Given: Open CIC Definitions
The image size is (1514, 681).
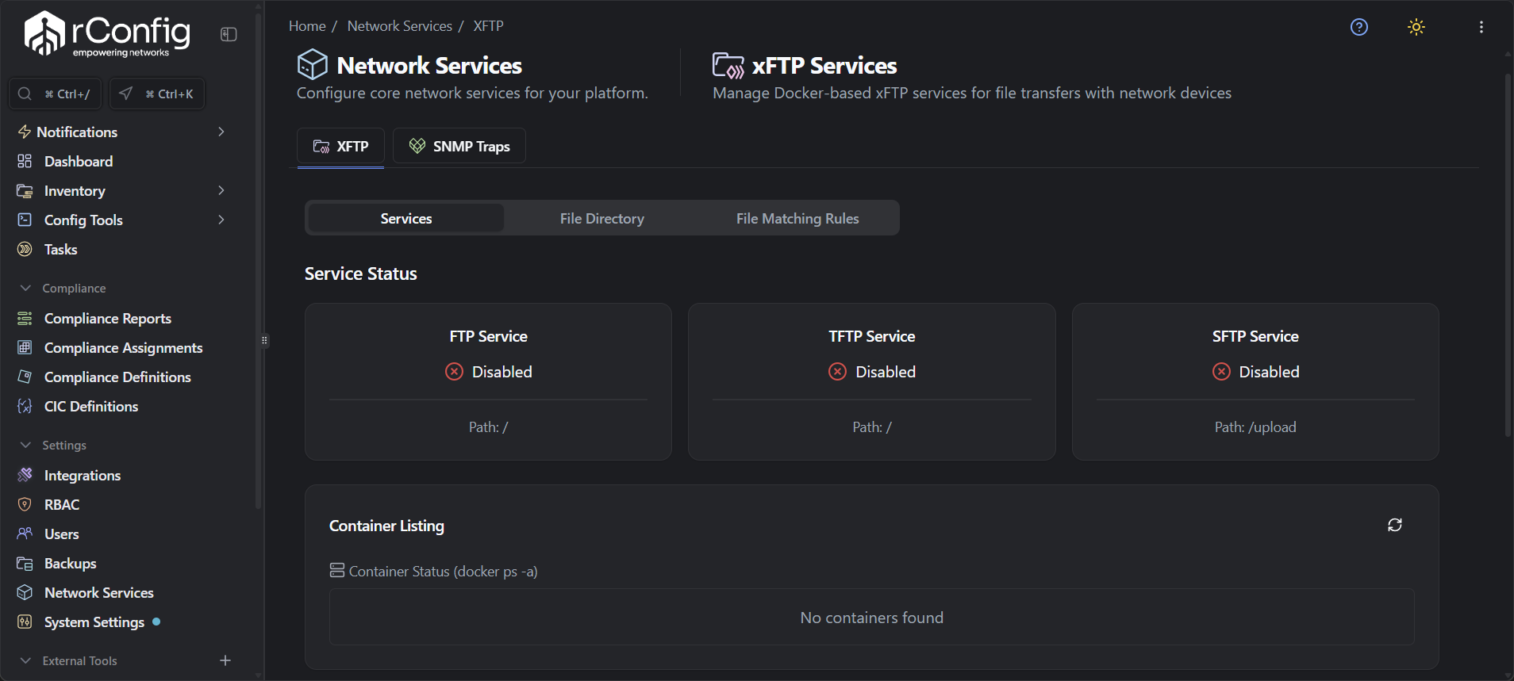Looking at the screenshot, I should [91, 406].
